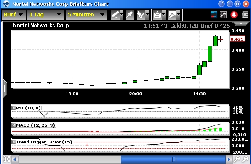Collapse header with the top-right up arrow
251x164 pixels.
pyautogui.click(x=241, y=24)
